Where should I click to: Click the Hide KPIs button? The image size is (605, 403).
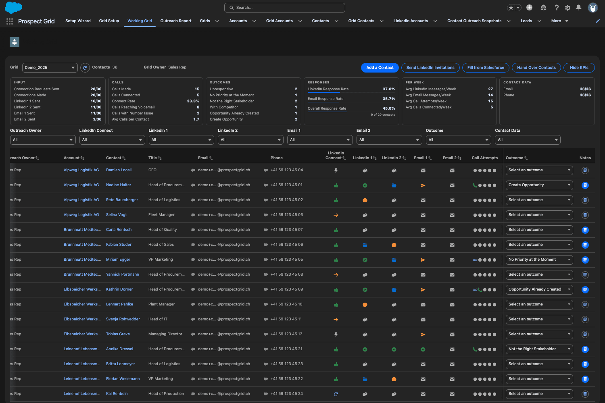pos(579,68)
